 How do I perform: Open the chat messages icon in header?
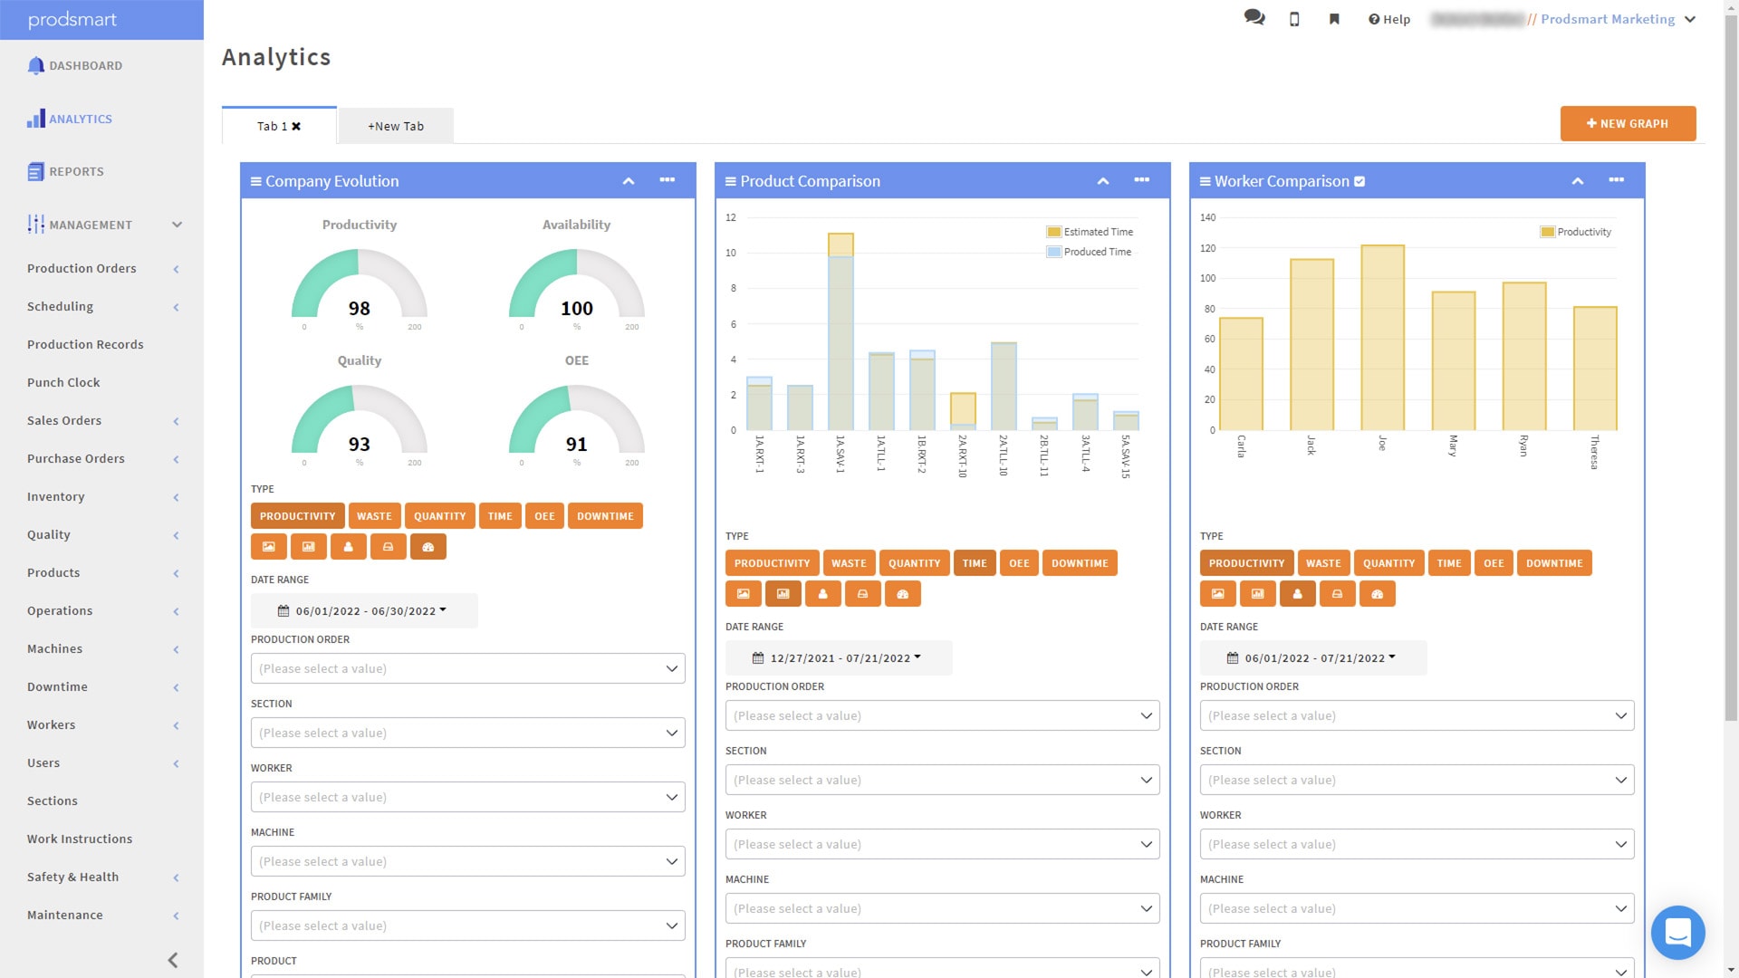click(x=1254, y=18)
